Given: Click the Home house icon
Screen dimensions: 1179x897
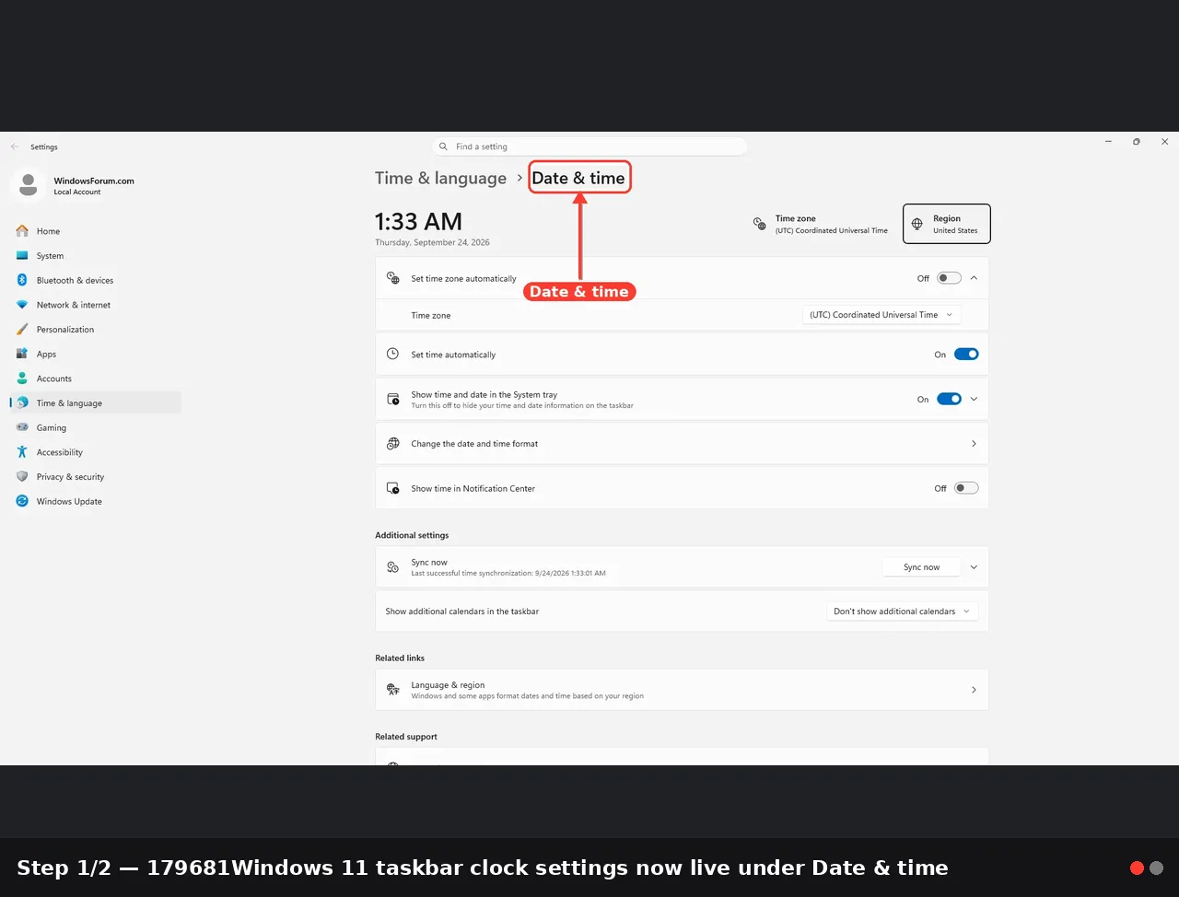Looking at the screenshot, I should 22,231.
